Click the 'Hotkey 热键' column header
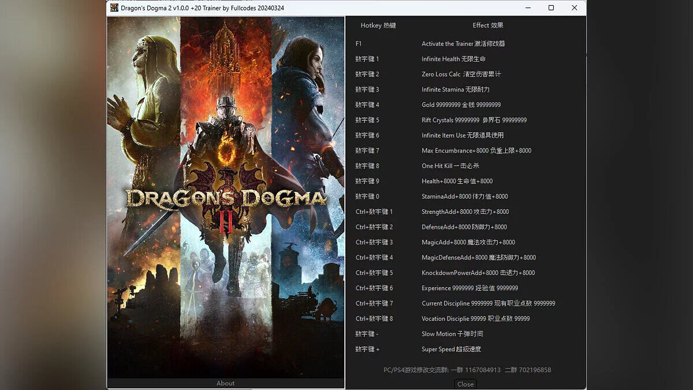Screen dimensions: 693x390 378,25
